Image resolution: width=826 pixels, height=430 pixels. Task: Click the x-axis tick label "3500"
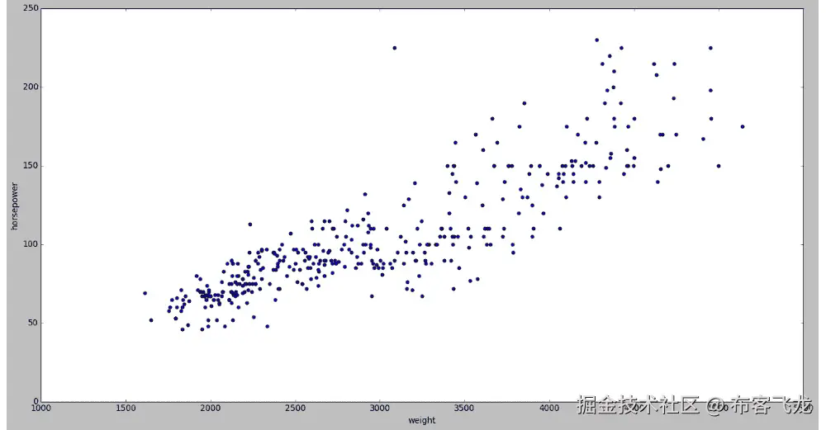point(464,409)
